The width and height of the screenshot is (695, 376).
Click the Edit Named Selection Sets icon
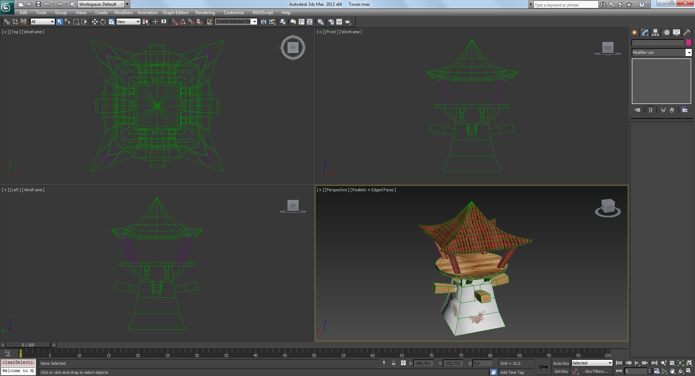tap(210, 22)
